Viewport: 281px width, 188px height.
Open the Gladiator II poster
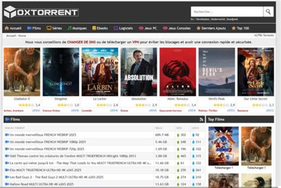(22, 72)
